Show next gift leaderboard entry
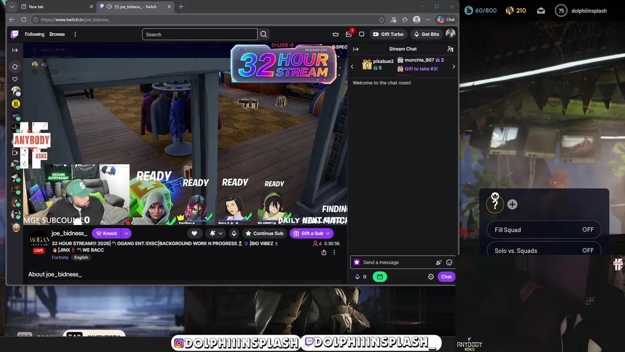Viewport: 625px width, 352px height. [x=454, y=66]
